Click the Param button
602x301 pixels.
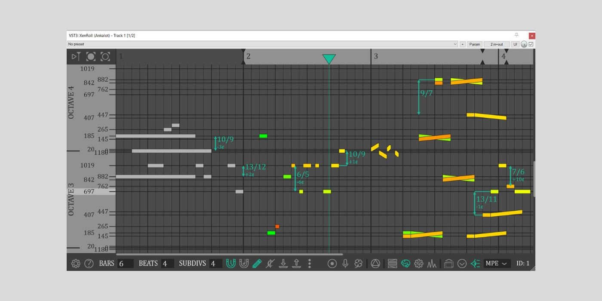[475, 44]
